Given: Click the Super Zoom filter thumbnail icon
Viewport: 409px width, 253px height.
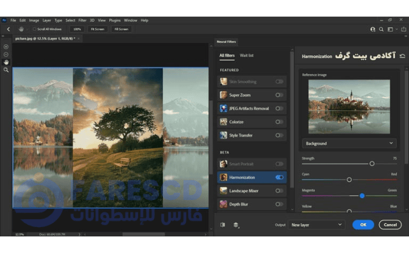Looking at the screenshot, I should (223, 95).
